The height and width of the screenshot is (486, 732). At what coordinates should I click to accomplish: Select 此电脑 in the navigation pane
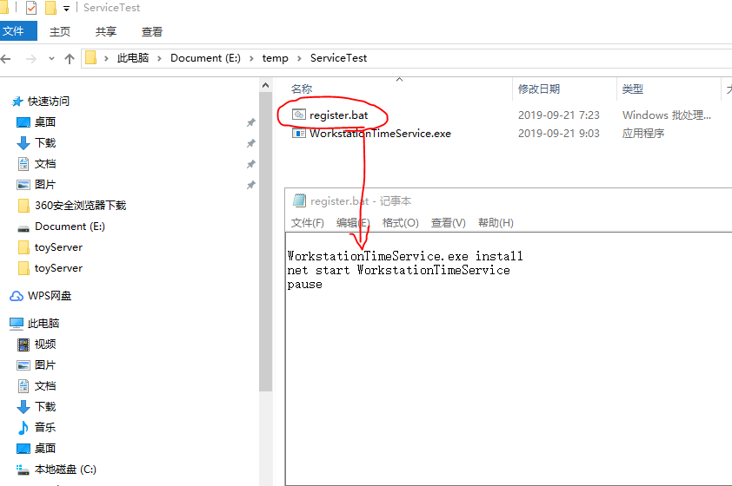[x=43, y=324]
